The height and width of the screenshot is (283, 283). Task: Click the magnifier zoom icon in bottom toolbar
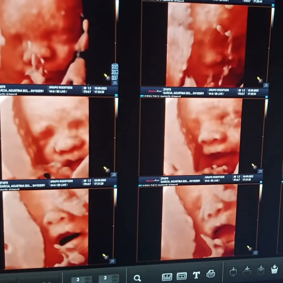[137, 278]
